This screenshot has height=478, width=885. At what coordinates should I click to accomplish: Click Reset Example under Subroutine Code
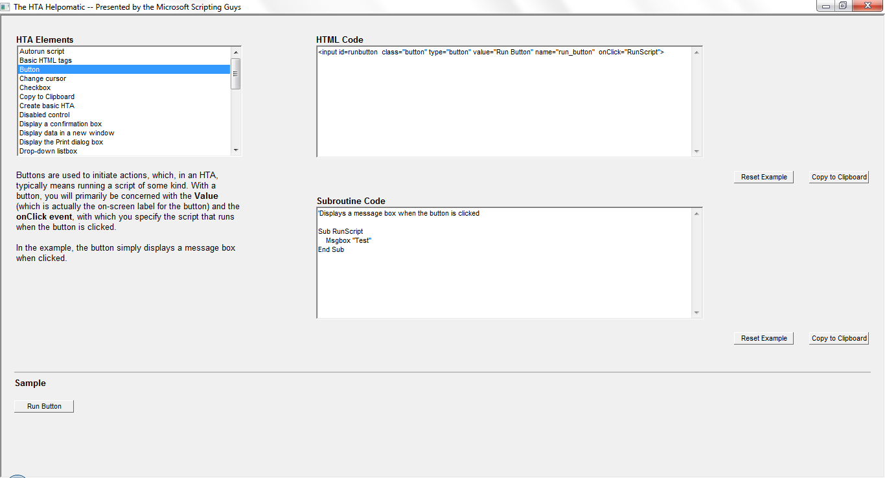click(x=764, y=339)
